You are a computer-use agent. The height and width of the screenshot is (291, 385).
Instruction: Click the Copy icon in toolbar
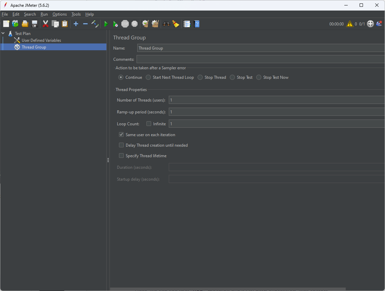[55, 24]
